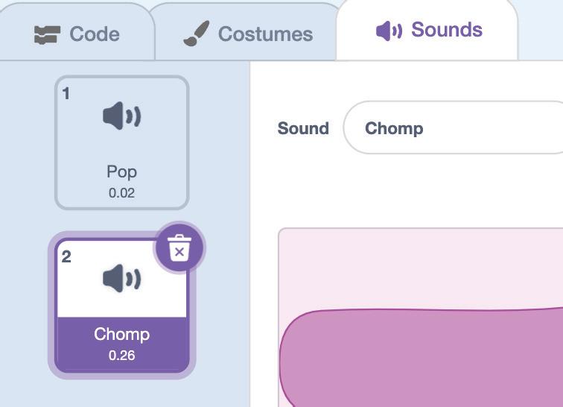Screen dimensions: 563x407
Task: Click the Sound name field containing Chomp
Action: click(x=453, y=127)
